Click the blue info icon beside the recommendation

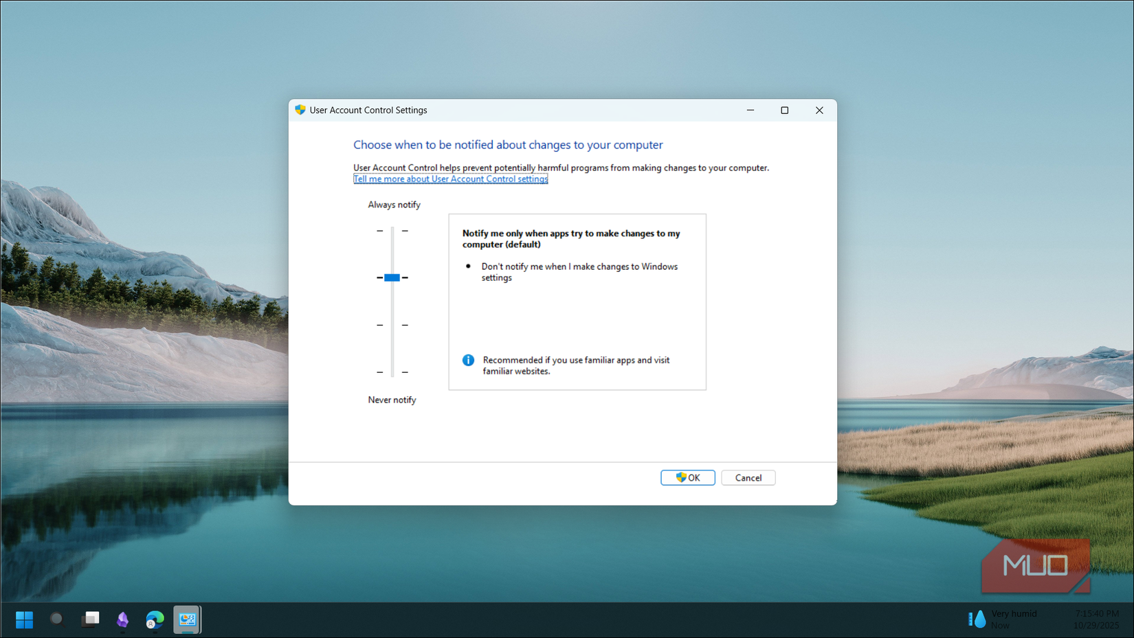(x=468, y=360)
